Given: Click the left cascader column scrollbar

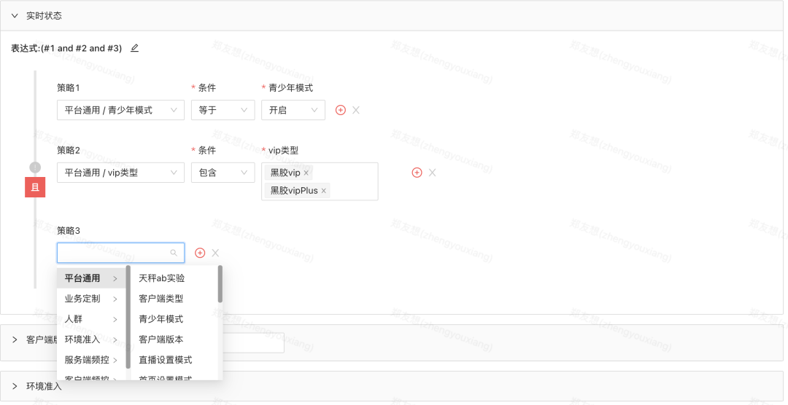Looking at the screenshot, I should 128,317.
